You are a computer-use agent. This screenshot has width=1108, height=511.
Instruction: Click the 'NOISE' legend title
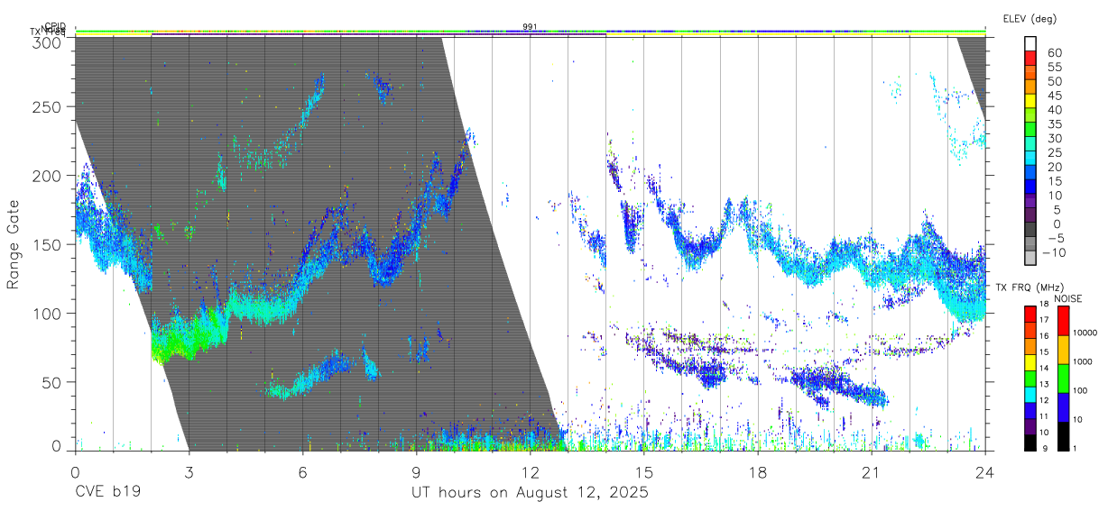[x=1070, y=297]
